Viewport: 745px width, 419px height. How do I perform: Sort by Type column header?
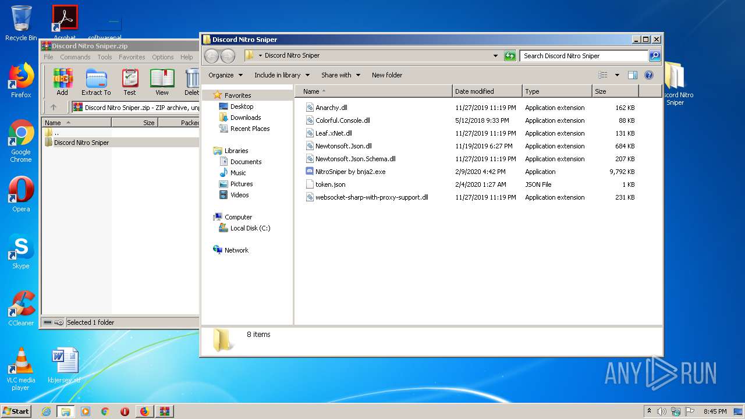(557, 91)
